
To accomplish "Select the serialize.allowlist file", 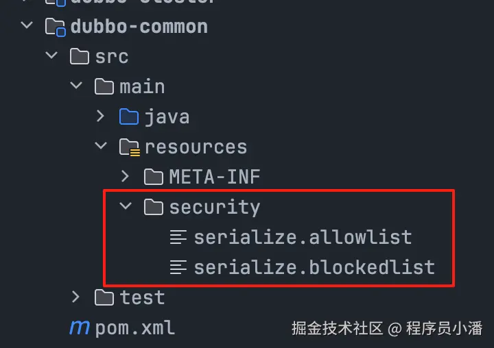I will point(303,237).
